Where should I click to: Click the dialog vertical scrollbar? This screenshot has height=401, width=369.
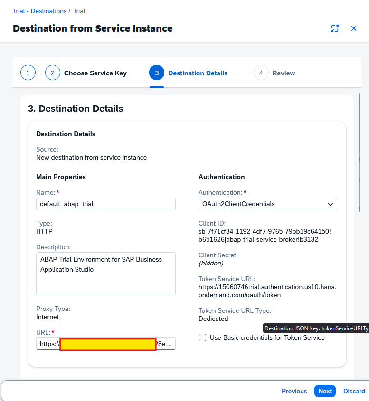point(360,153)
